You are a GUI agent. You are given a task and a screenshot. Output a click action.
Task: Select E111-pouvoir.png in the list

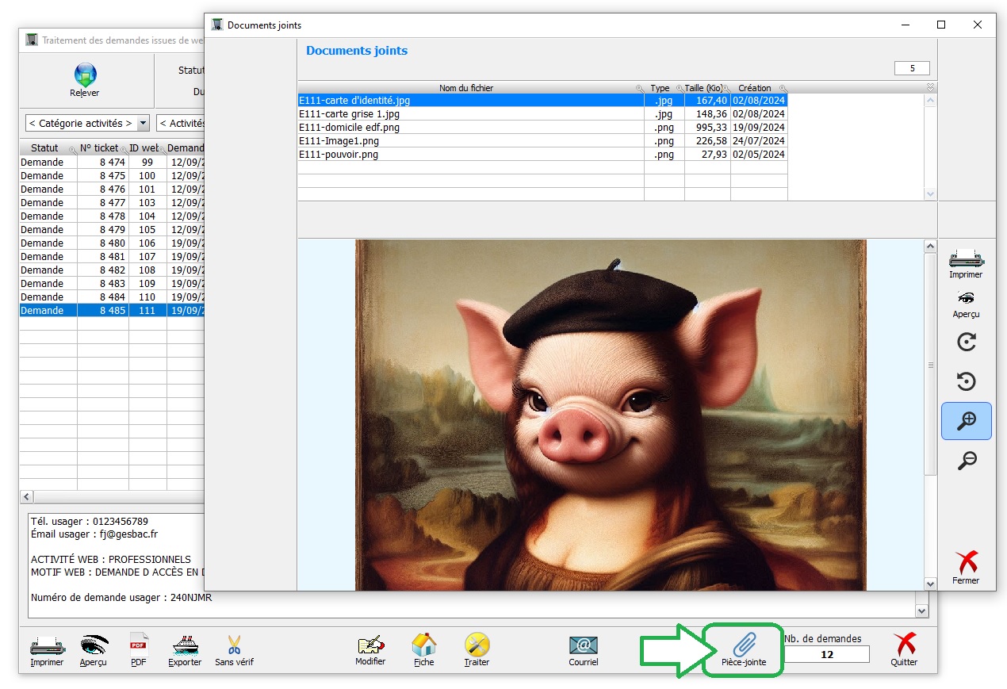coord(339,154)
